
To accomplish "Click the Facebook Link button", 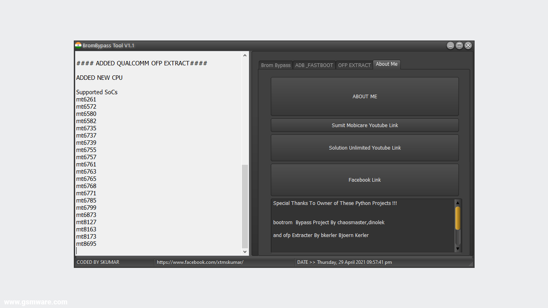I will pyautogui.click(x=365, y=180).
